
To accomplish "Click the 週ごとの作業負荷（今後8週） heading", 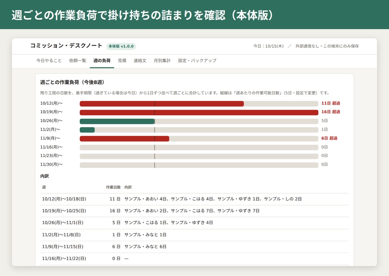I will click(x=72, y=82).
